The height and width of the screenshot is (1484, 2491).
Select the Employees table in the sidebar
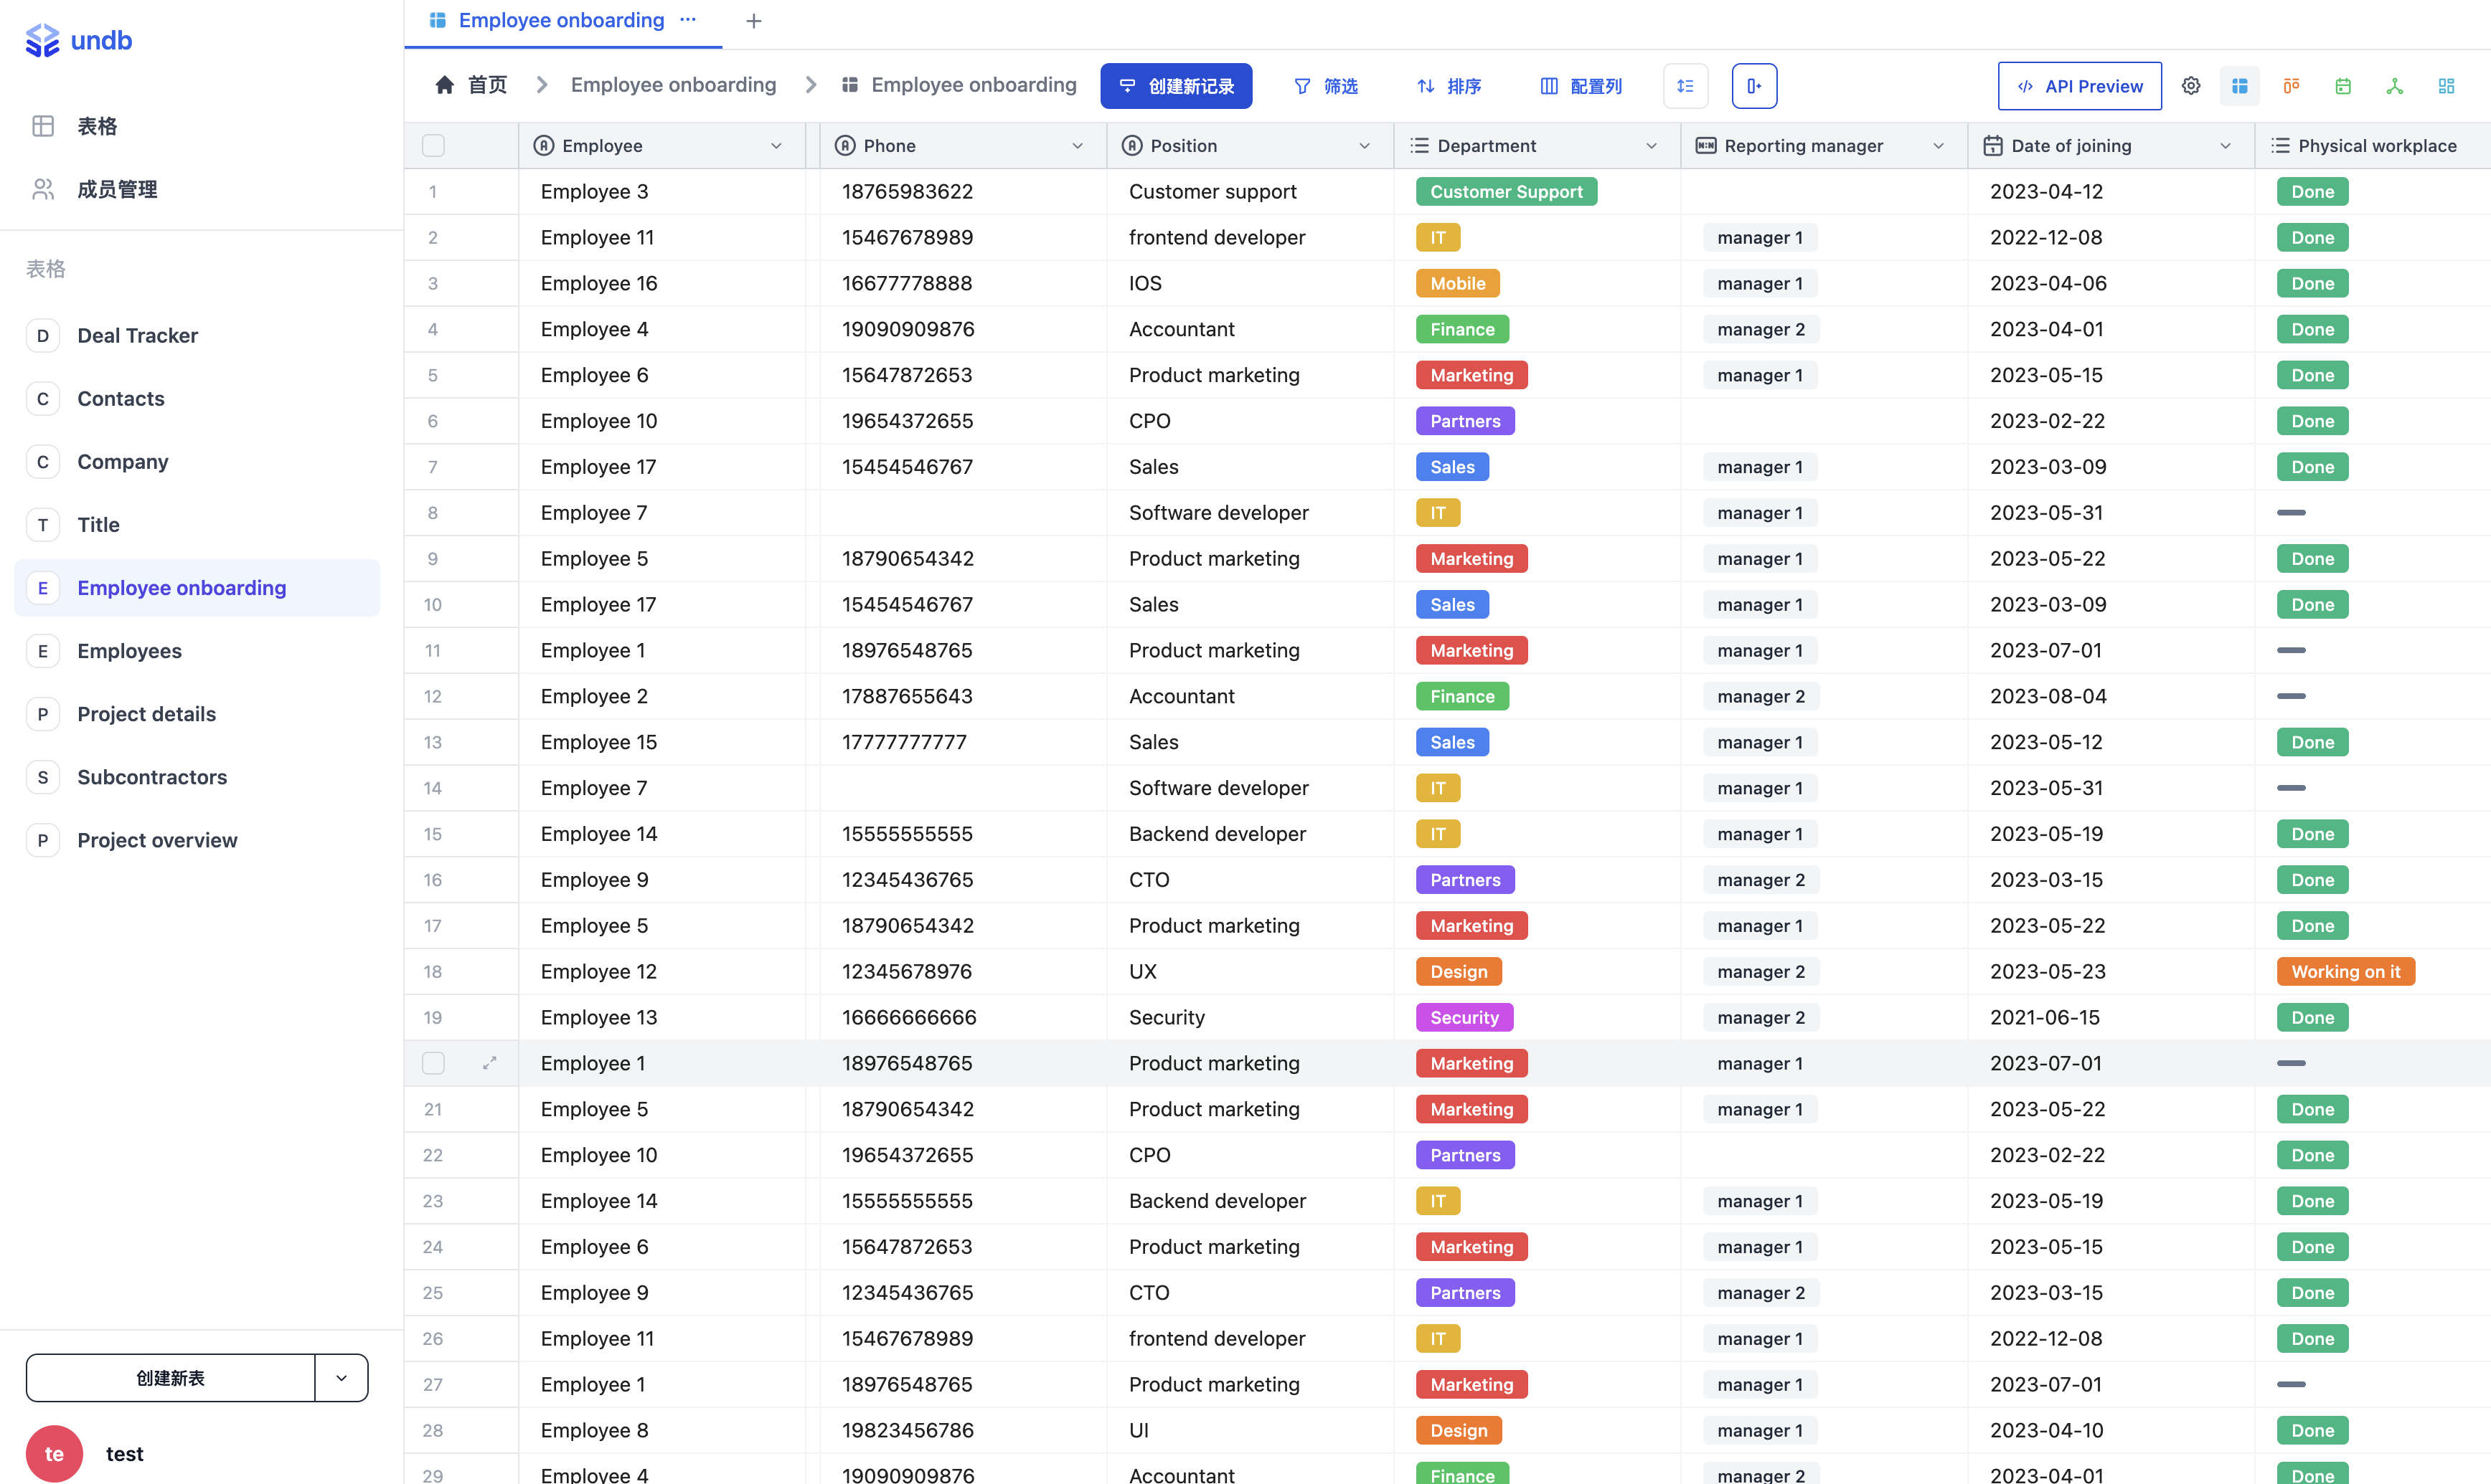point(129,651)
